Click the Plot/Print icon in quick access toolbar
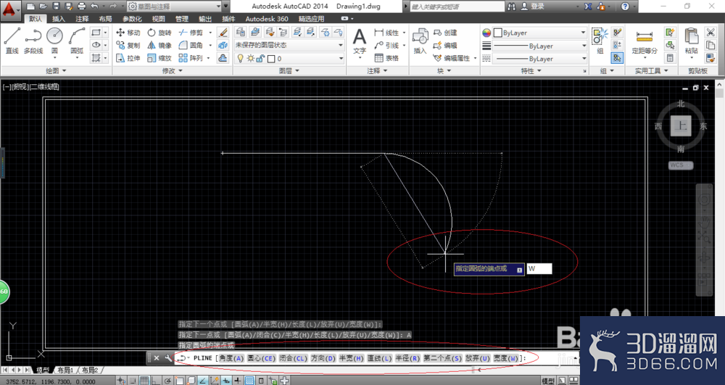Viewport: 725px width, 385px height. click(82, 6)
